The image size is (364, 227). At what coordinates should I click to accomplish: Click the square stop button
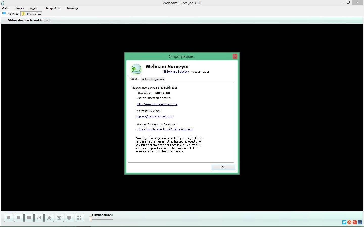tap(19, 218)
